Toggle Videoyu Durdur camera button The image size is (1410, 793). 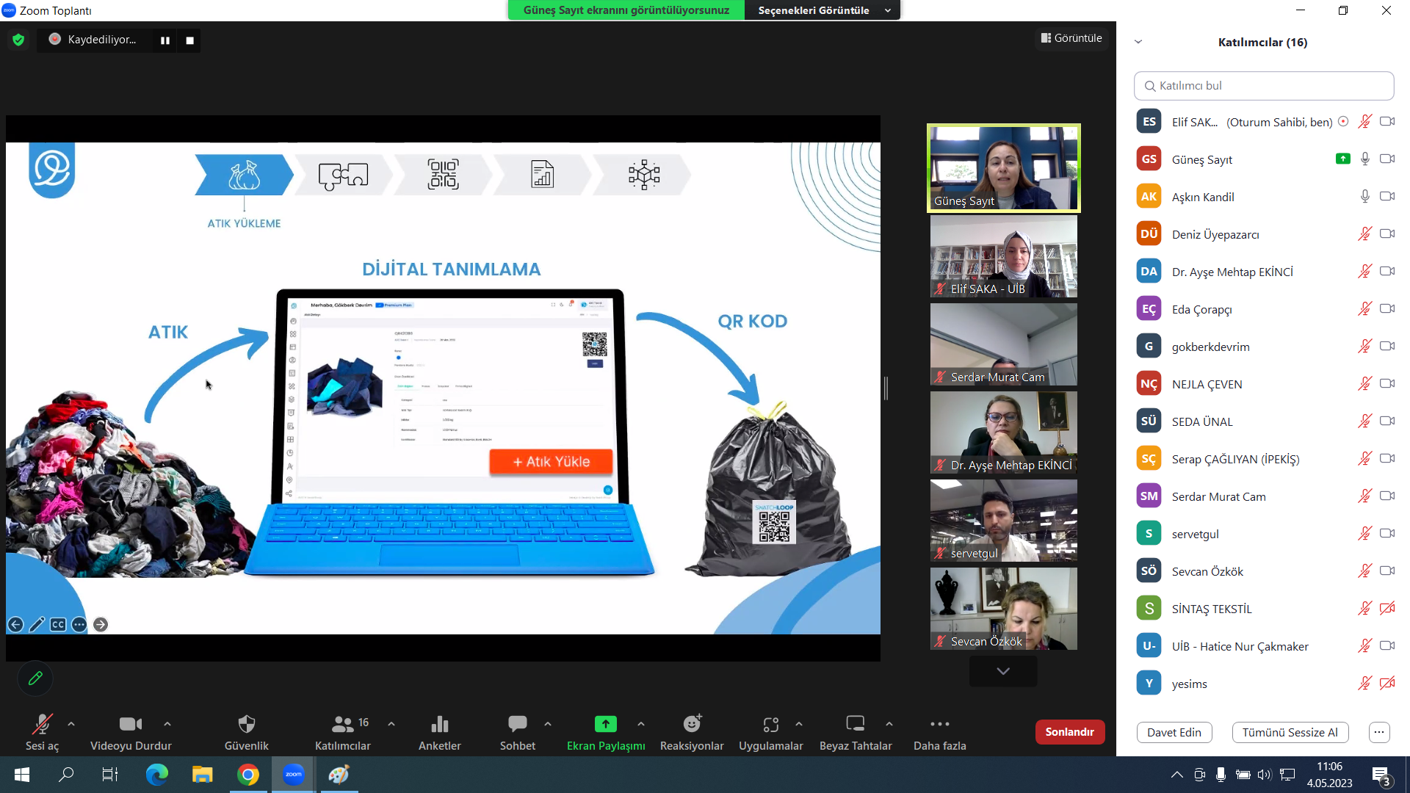[x=130, y=724]
